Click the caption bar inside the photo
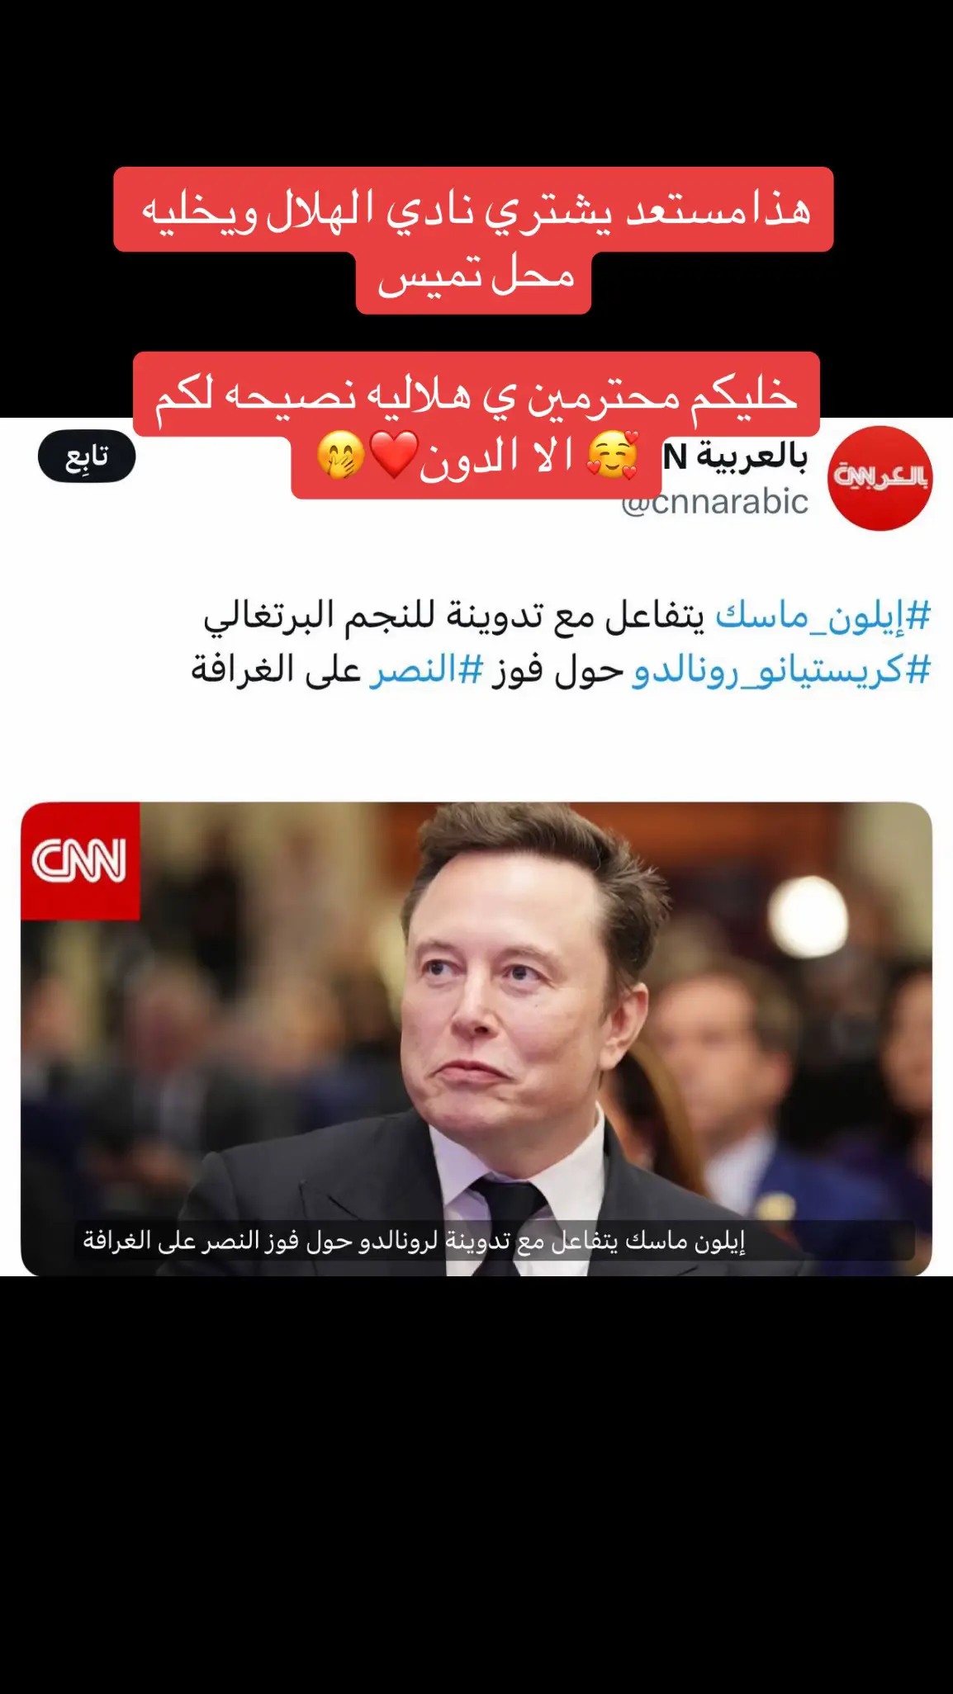 click(x=494, y=1240)
